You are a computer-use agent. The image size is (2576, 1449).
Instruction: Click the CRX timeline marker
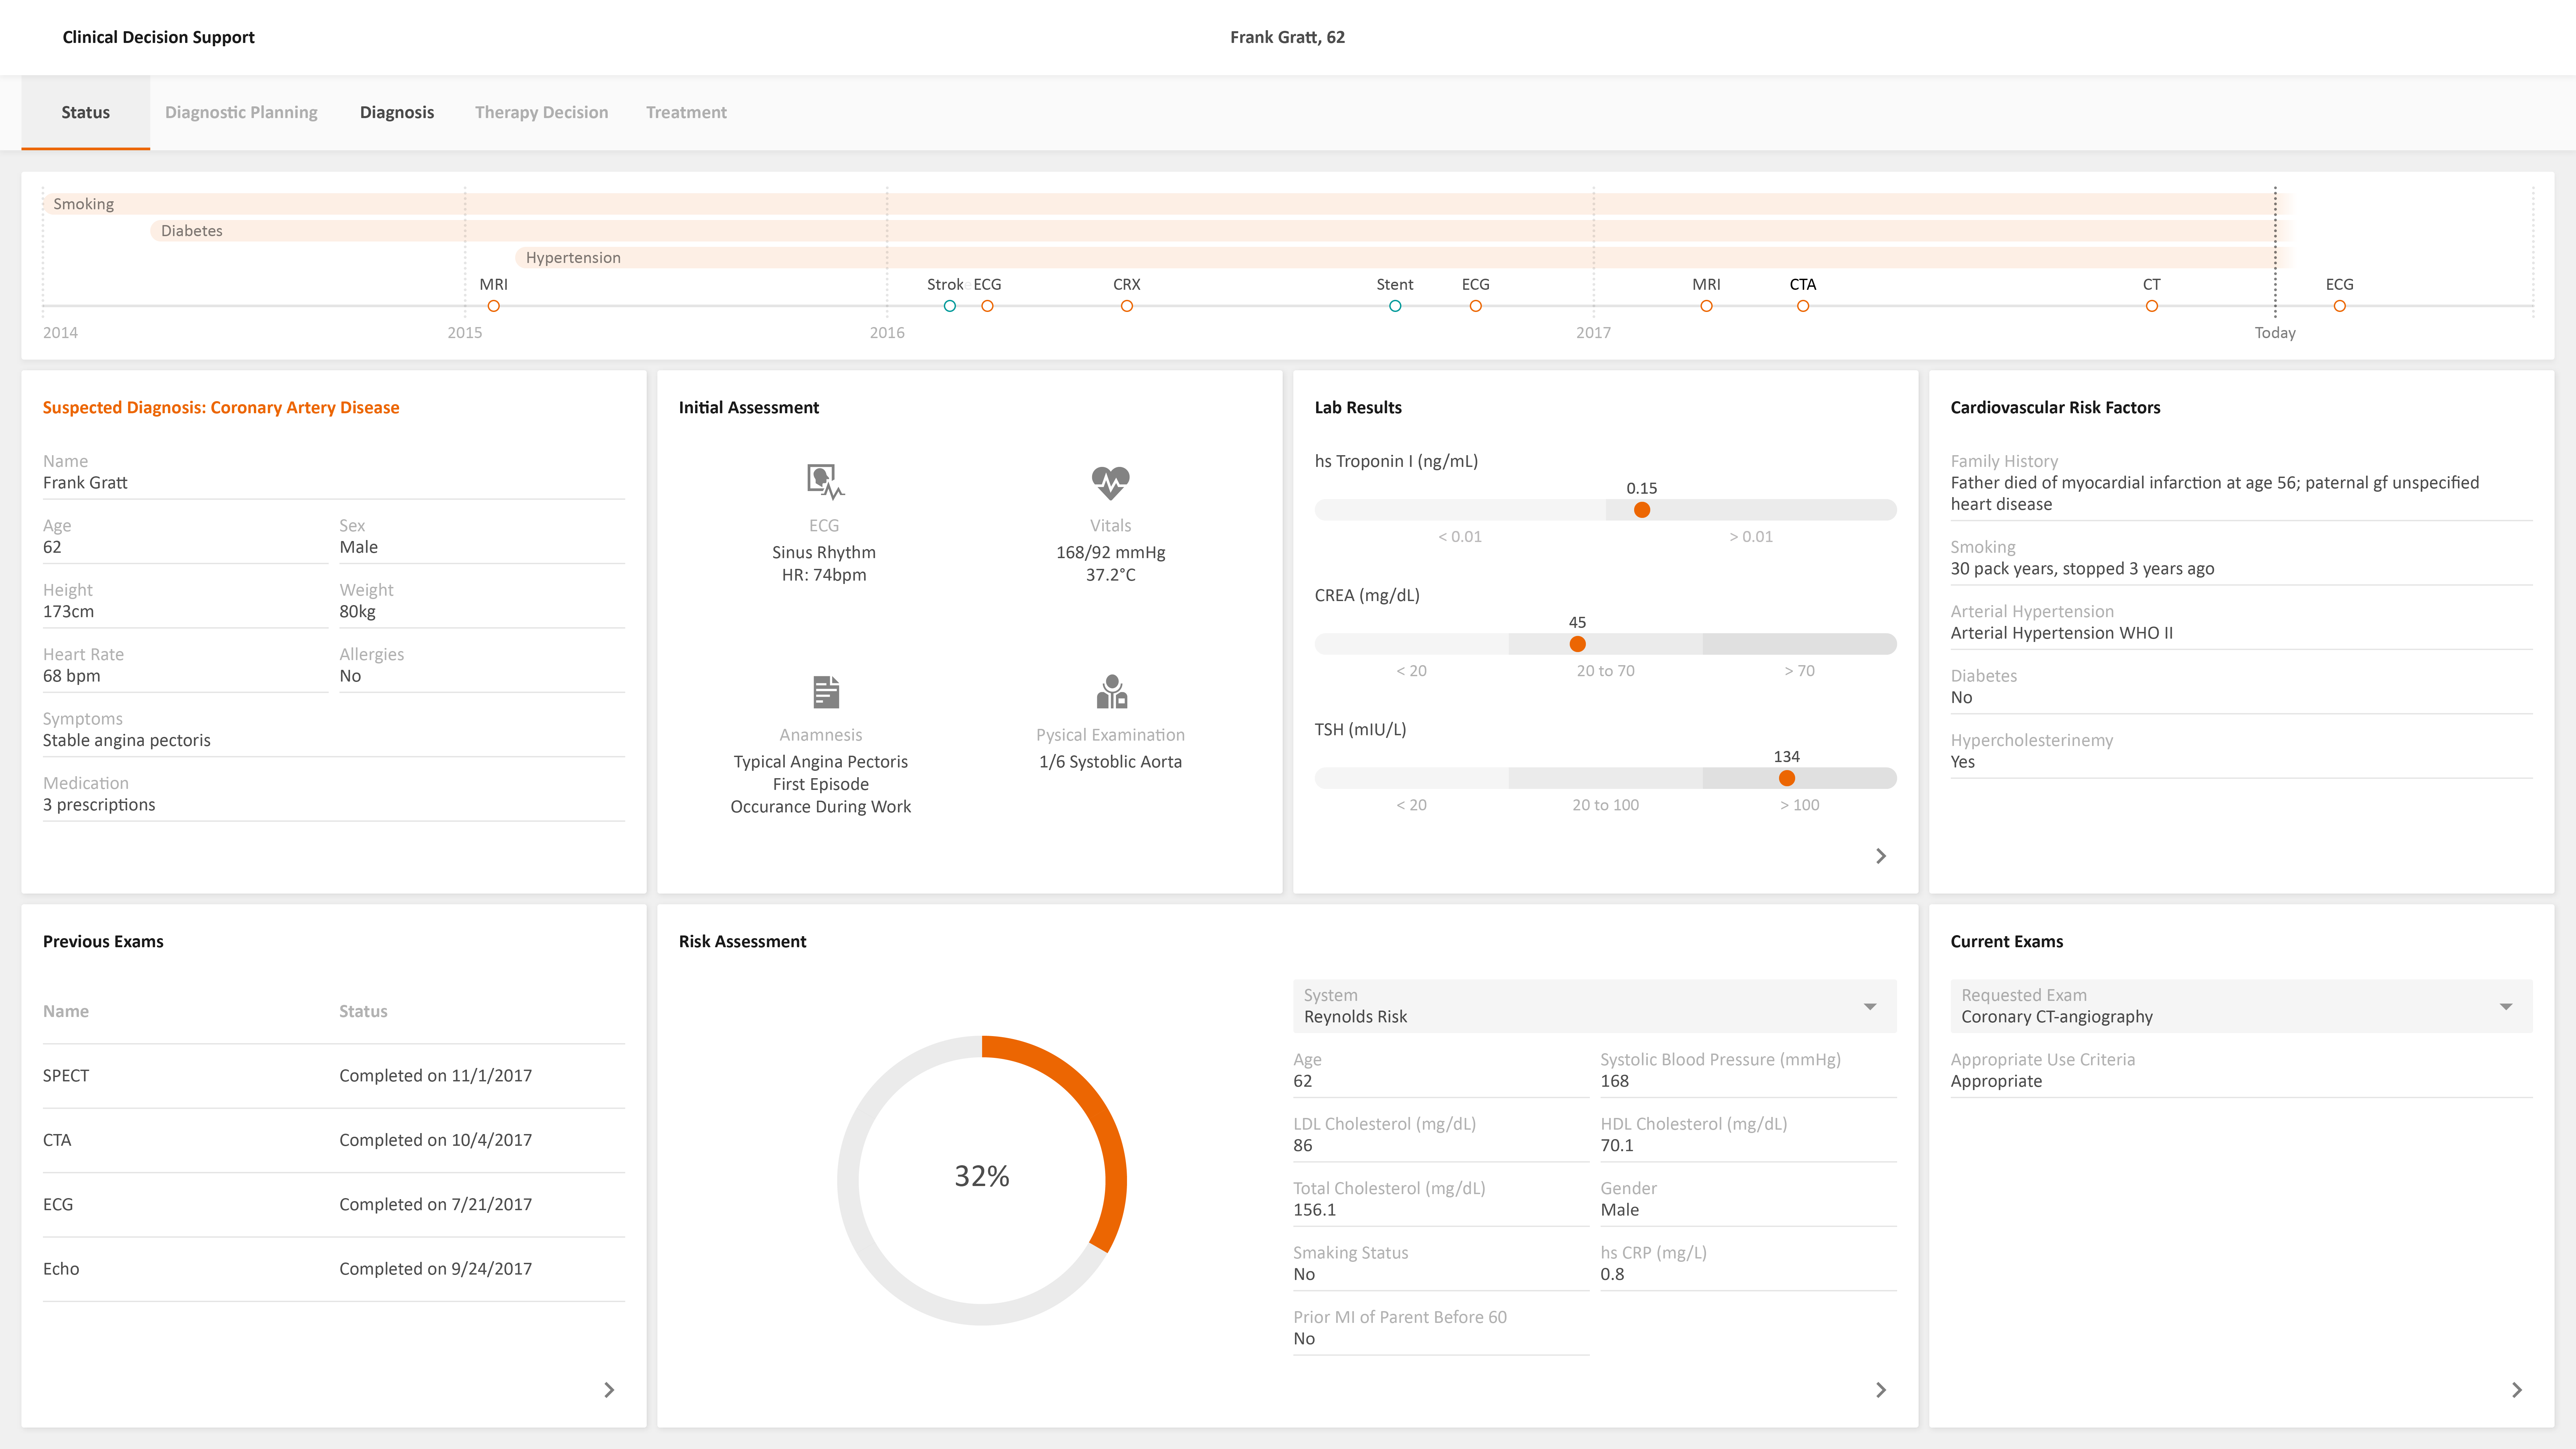click(x=1127, y=306)
